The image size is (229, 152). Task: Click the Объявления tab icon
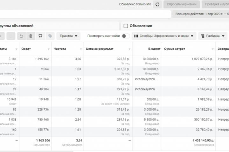[126, 26]
